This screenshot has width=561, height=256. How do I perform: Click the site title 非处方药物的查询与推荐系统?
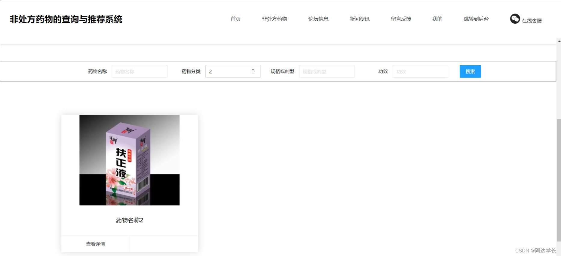click(66, 19)
